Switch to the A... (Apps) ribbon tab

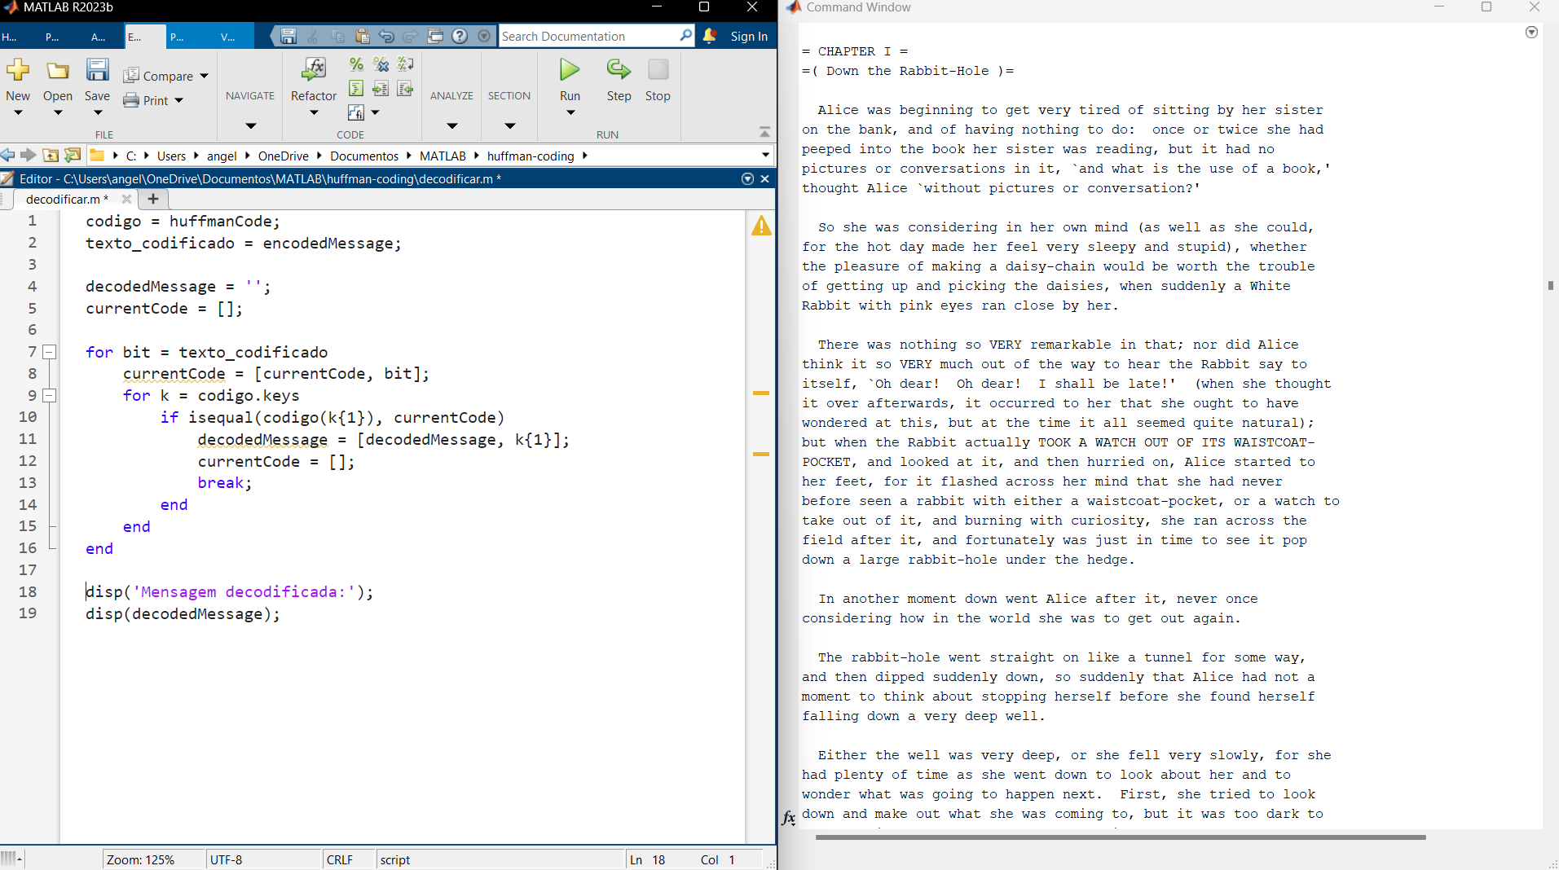click(x=99, y=37)
